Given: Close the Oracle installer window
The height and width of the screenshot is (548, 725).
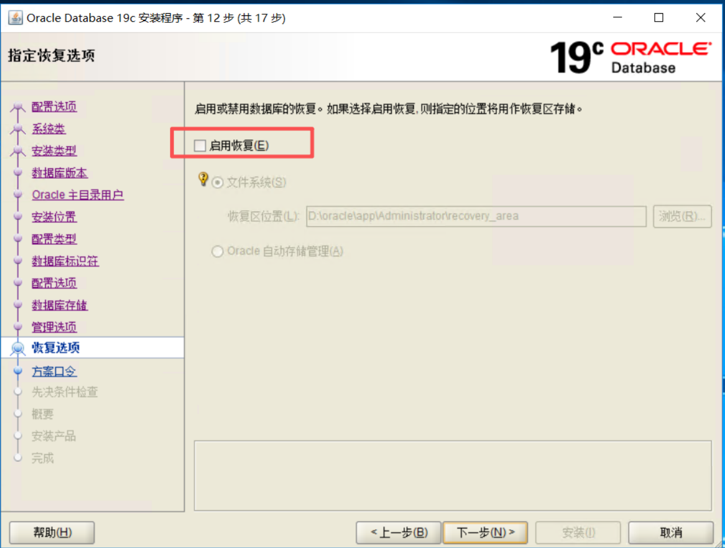Looking at the screenshot, I should (700, 18).
